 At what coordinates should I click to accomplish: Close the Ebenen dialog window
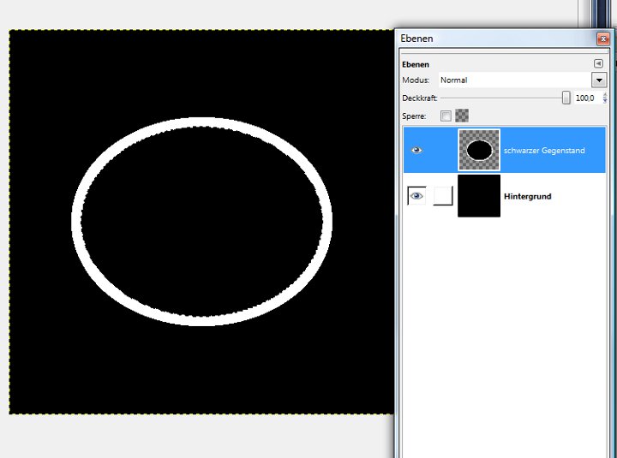(602, 39)
